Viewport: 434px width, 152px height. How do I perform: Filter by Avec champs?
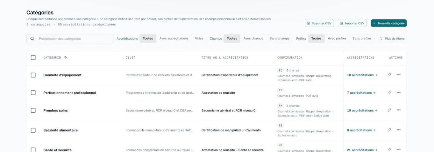[253, 38]
